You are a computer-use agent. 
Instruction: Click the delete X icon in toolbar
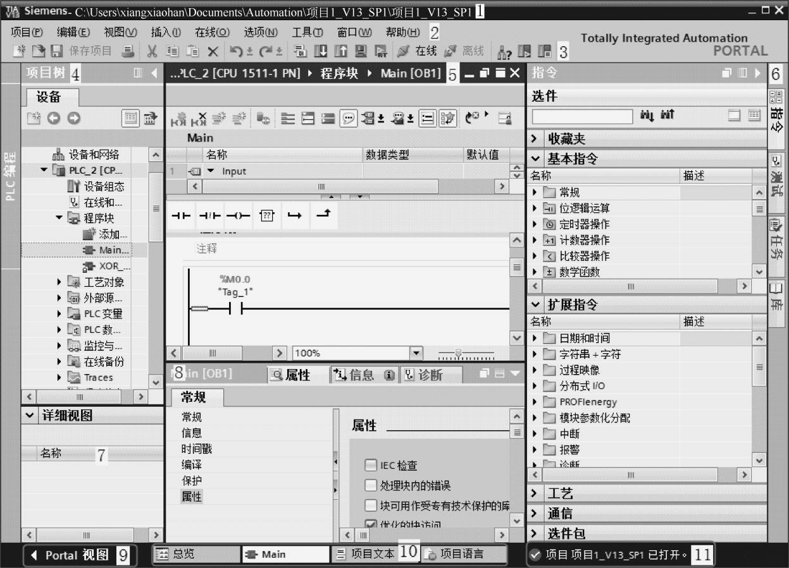coord(213,51)
